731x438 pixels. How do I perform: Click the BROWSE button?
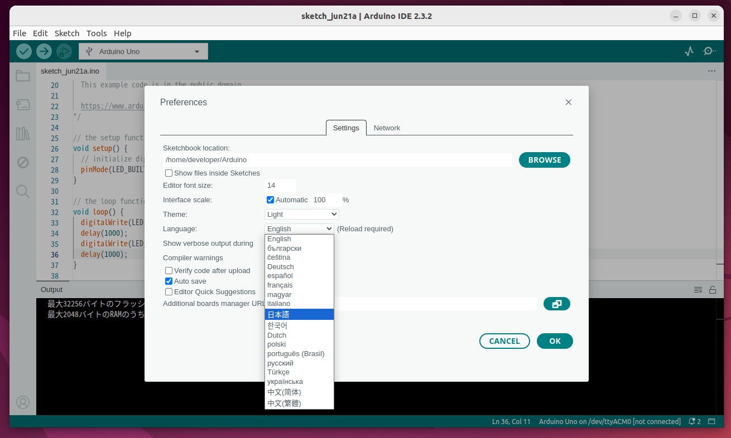544,160
